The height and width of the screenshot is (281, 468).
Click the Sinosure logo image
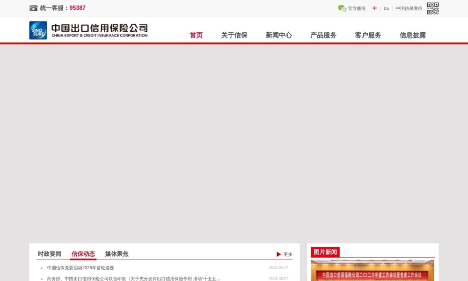coord(38,30)
